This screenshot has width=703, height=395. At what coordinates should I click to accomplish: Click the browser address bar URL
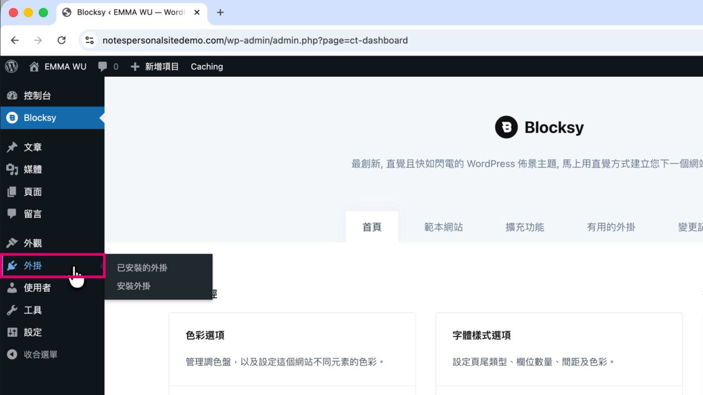pos(255,40)
